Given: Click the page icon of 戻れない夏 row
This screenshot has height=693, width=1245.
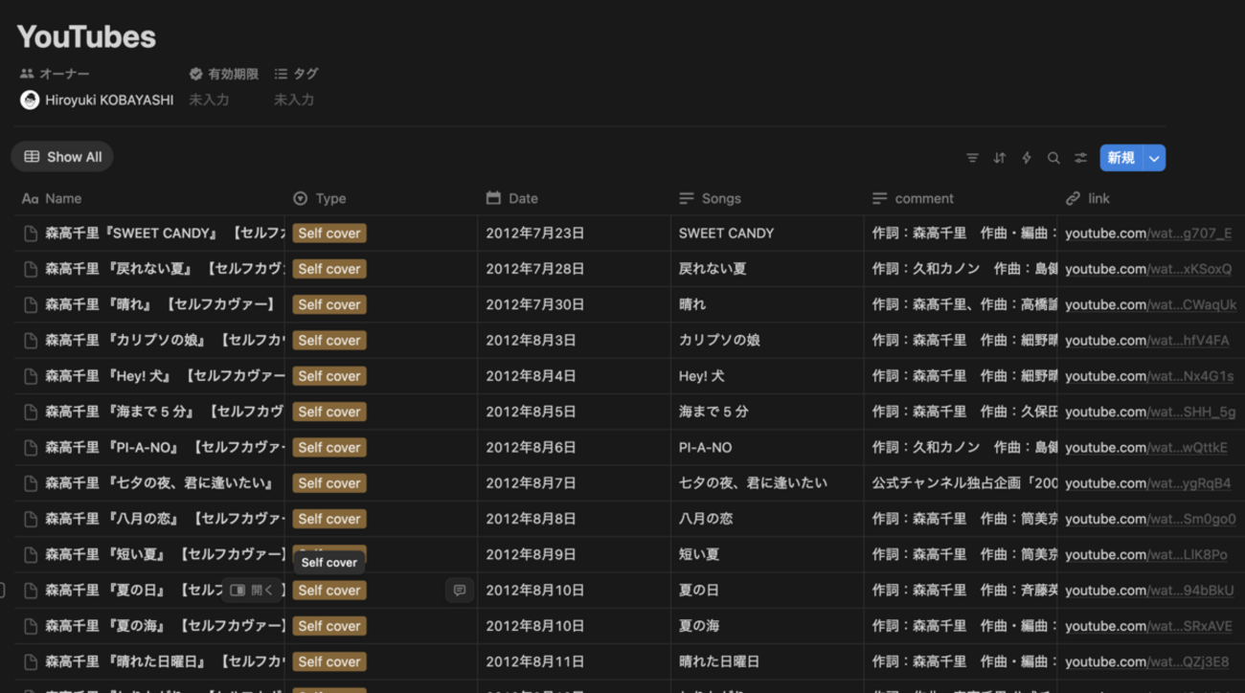Looking at the screenshot, I should 31,269.
